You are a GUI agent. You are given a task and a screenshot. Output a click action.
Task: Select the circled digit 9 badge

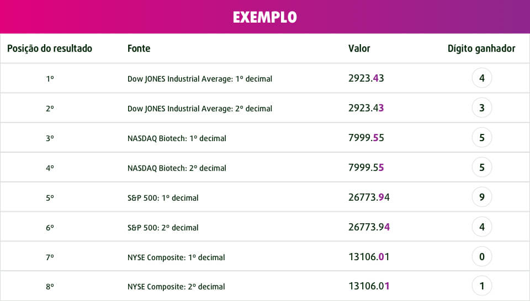(482, 197)
